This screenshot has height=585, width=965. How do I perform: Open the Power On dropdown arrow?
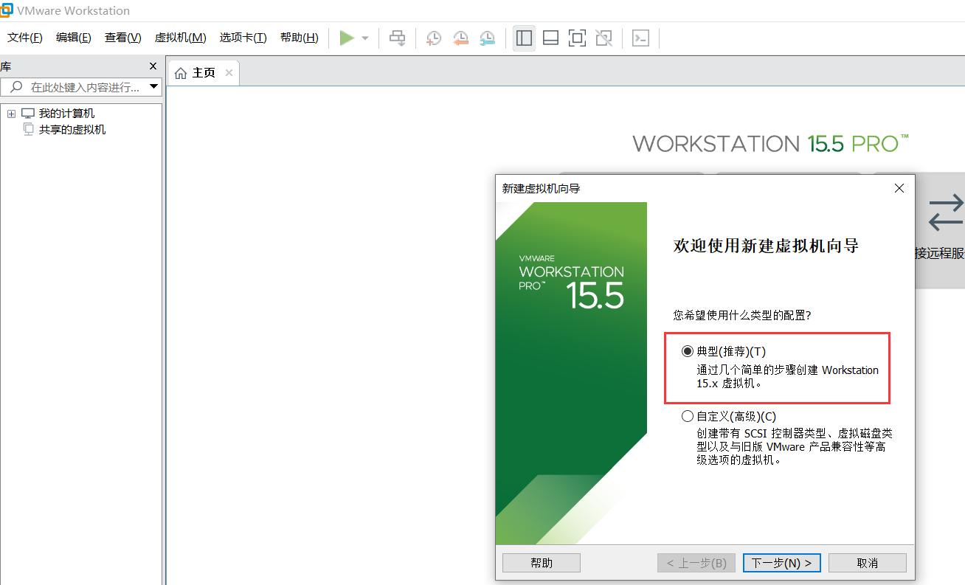[364, 38]
